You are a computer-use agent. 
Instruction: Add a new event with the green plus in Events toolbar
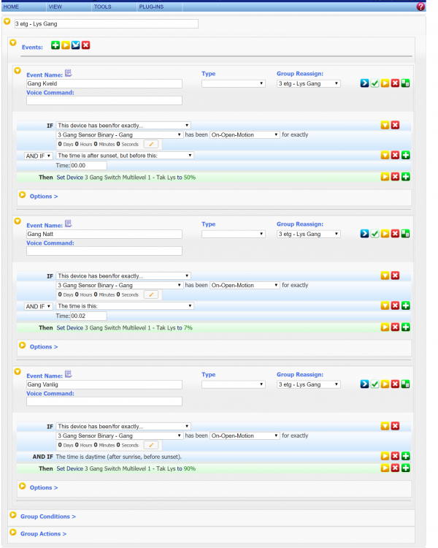[55, 45]
